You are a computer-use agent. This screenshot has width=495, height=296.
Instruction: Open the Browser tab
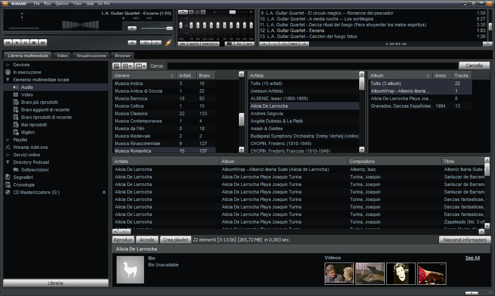(x=122, y=56)
